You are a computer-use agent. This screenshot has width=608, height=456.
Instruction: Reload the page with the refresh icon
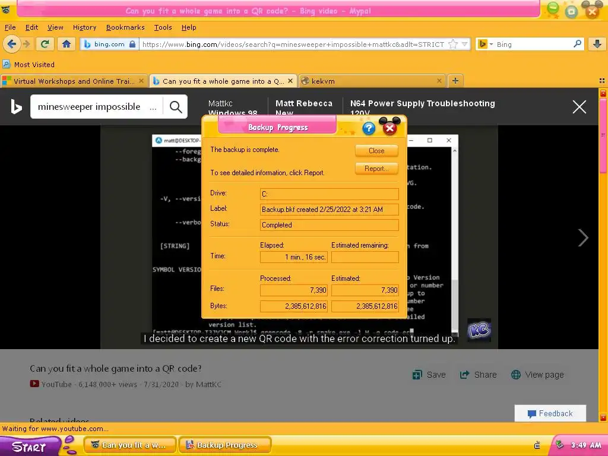(x=45, y=44)
